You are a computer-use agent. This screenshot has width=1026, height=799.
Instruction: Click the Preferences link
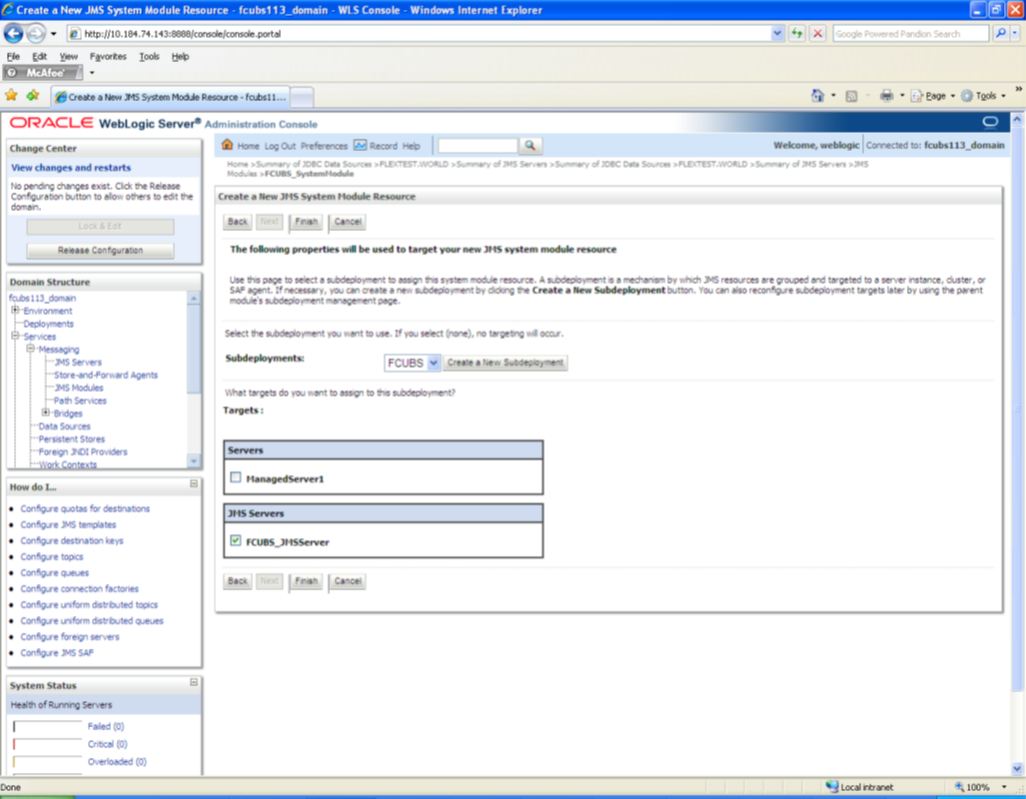324,146
